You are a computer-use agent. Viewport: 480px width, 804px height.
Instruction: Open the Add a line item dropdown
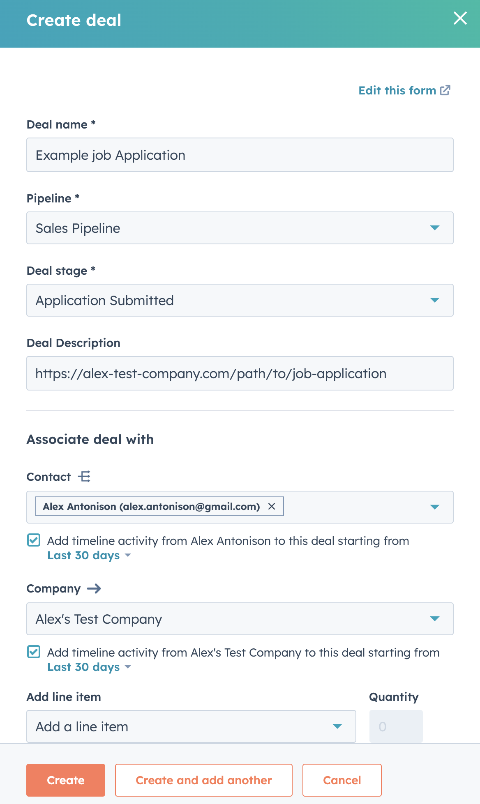191,726
